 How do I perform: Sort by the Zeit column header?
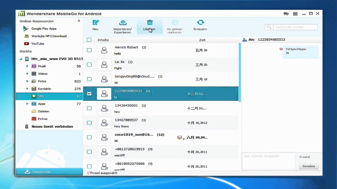202,40
